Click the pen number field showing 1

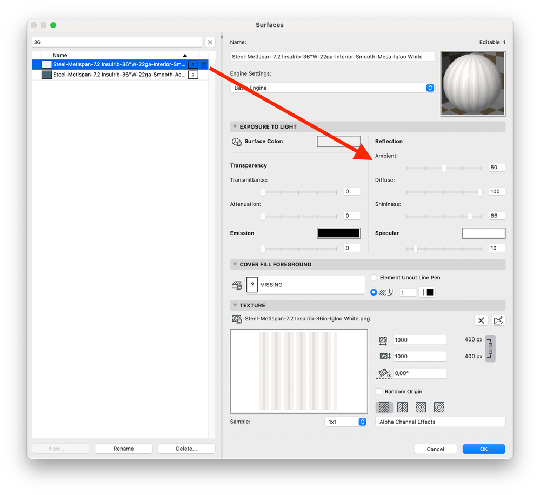(408, 292)
